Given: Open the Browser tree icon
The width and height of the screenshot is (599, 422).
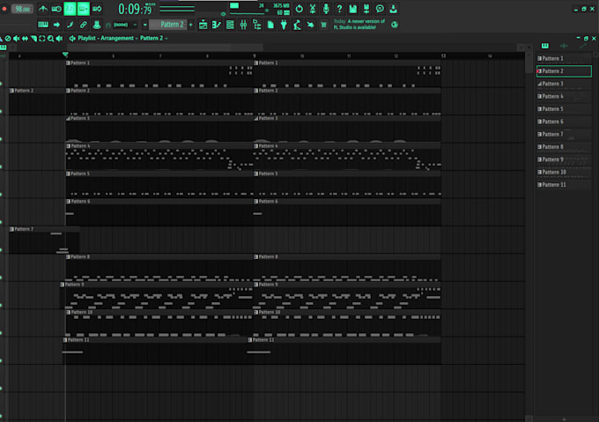Looking at the screenshot, I should coord(256,25).
